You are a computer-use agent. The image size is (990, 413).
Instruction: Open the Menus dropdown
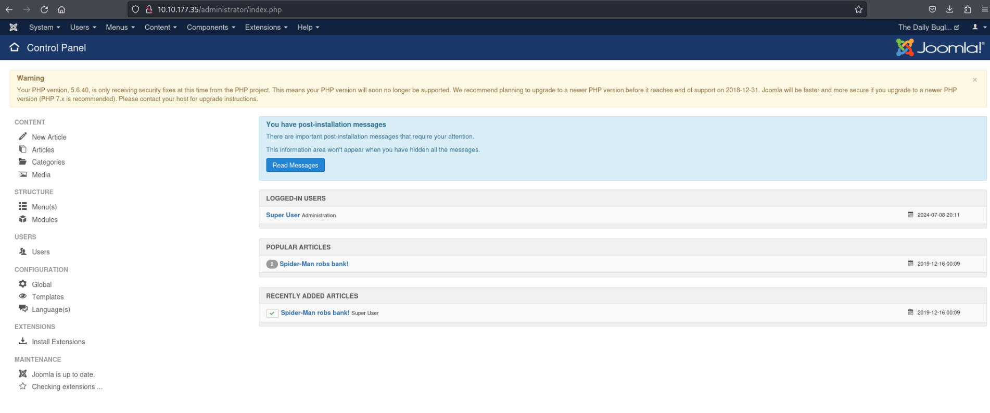(x=120, y=27)
